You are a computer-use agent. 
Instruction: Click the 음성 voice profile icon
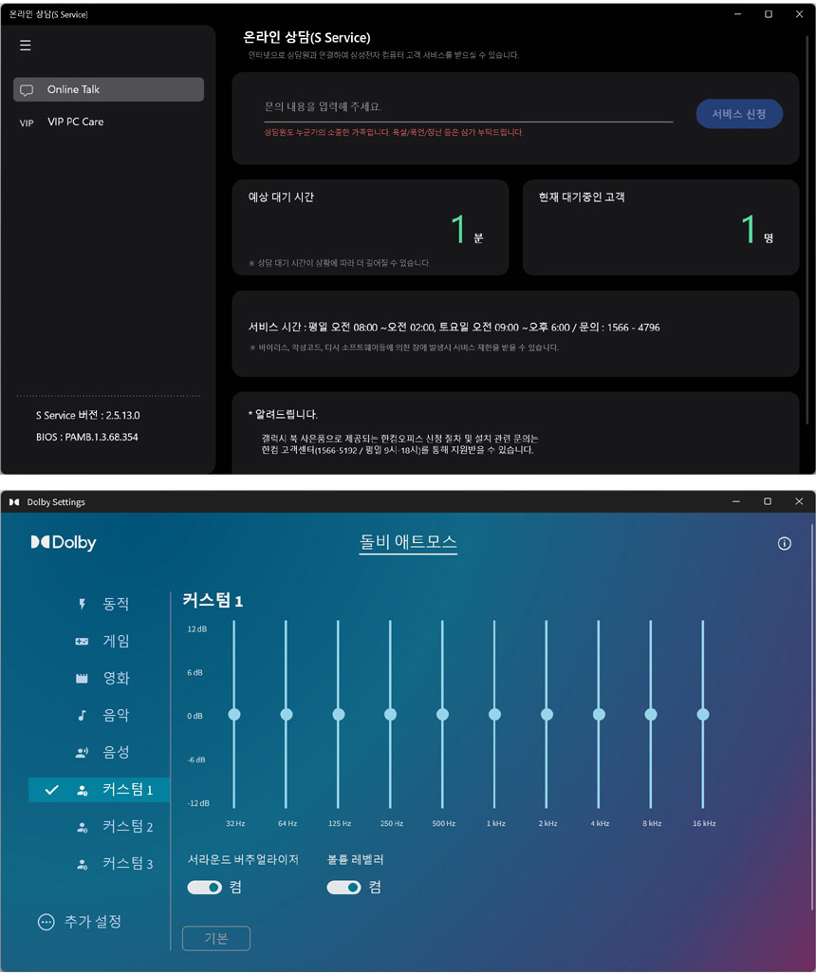[82, 753]
